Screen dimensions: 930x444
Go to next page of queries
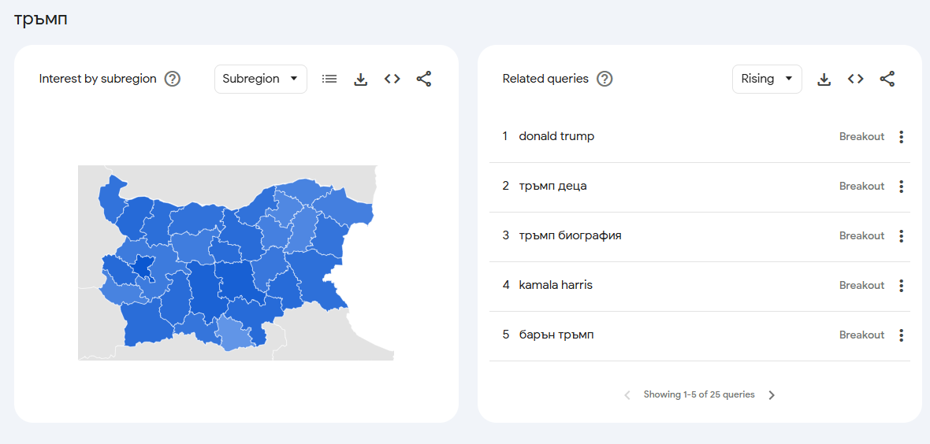click(x=772, y=395)
